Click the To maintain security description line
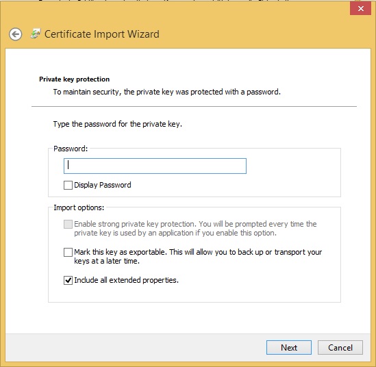 pyautogui.click(x=167, y=92)
